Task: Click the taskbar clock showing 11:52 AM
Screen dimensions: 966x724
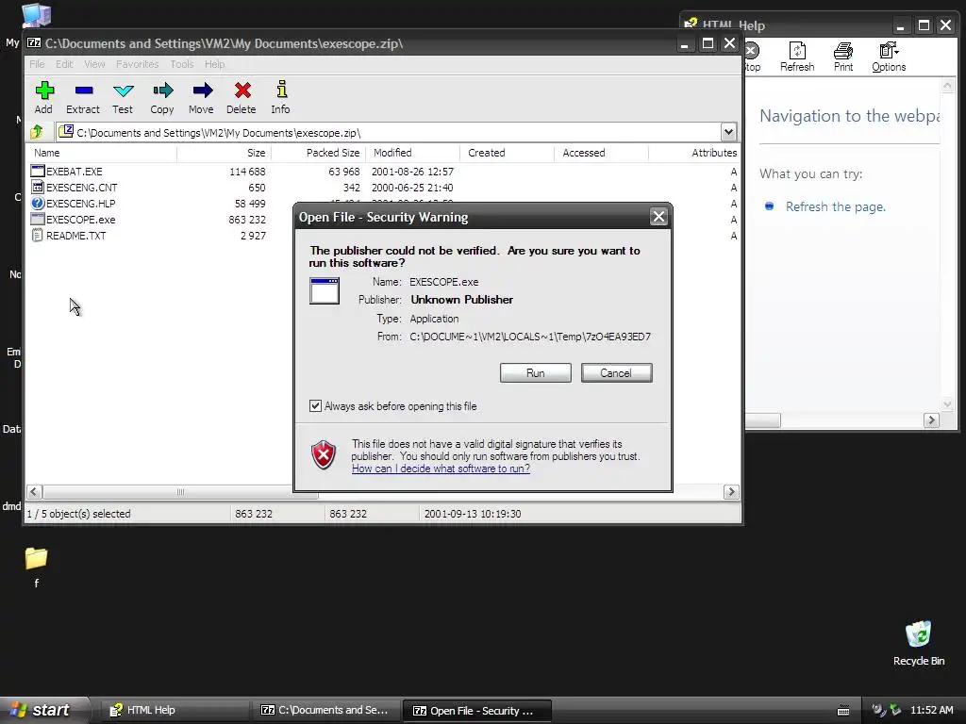Action: coord(931,710)
